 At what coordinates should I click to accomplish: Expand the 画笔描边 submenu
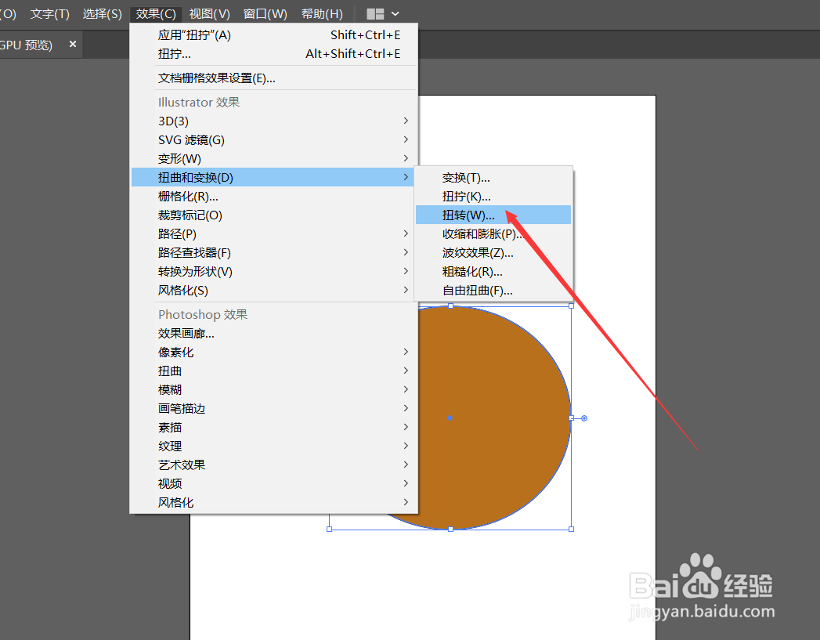click(x=273, y=408)
